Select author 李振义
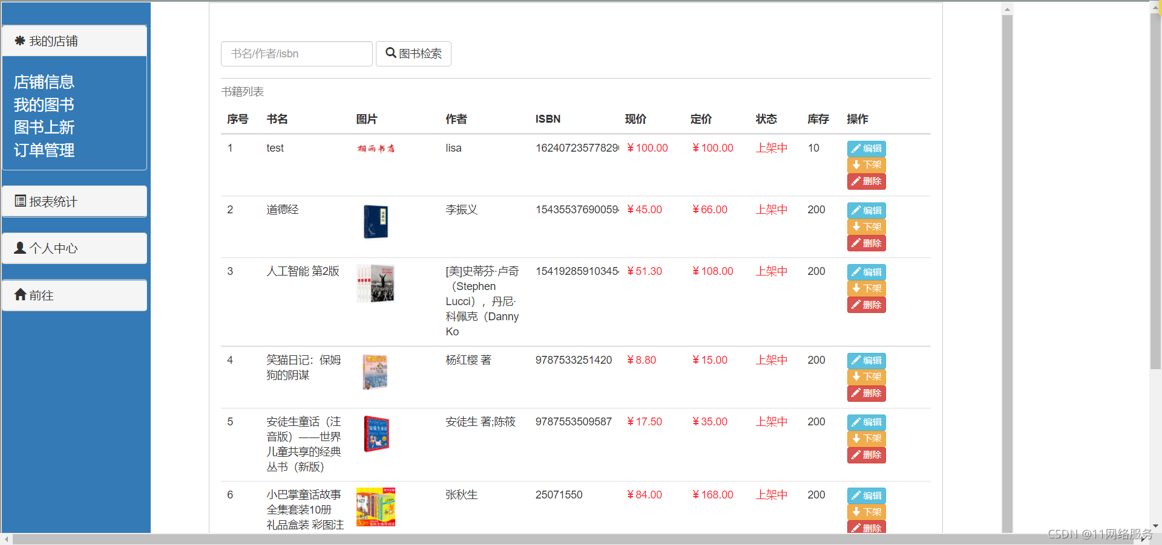1162x545 pixels. coord(462,210)
